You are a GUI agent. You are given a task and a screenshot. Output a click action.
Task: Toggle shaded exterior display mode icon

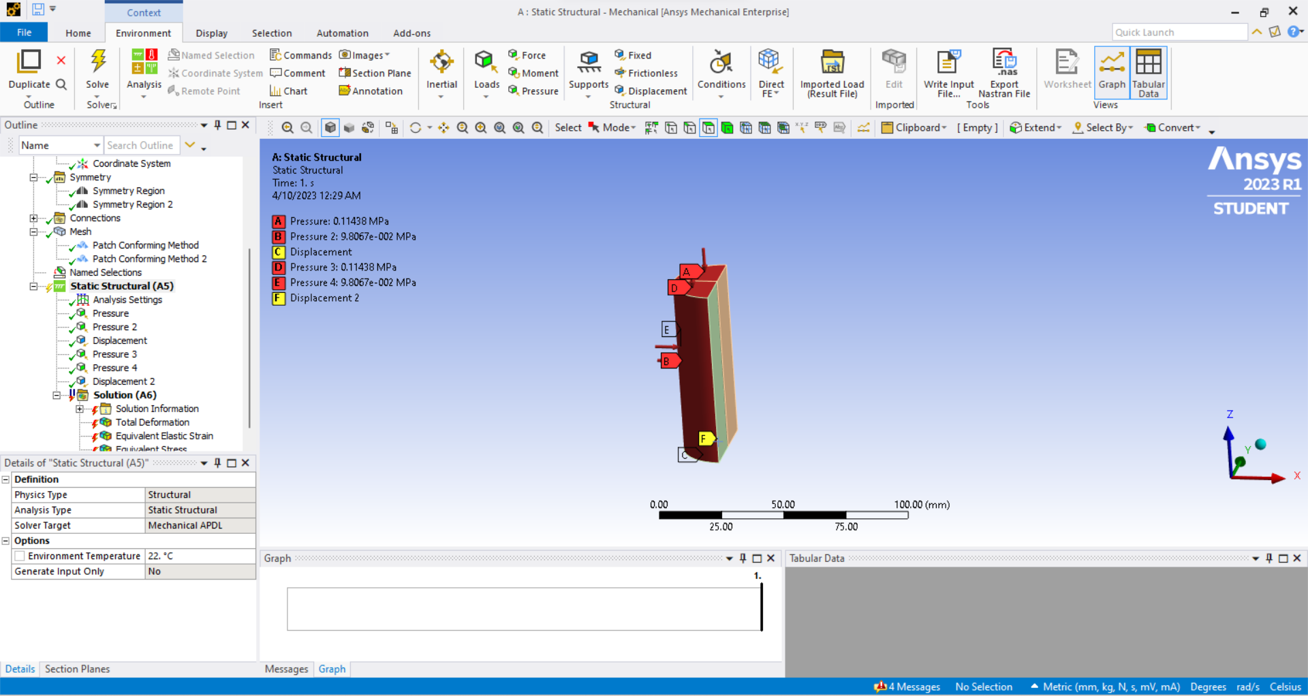pyautogui.click(x=330, y=128)
